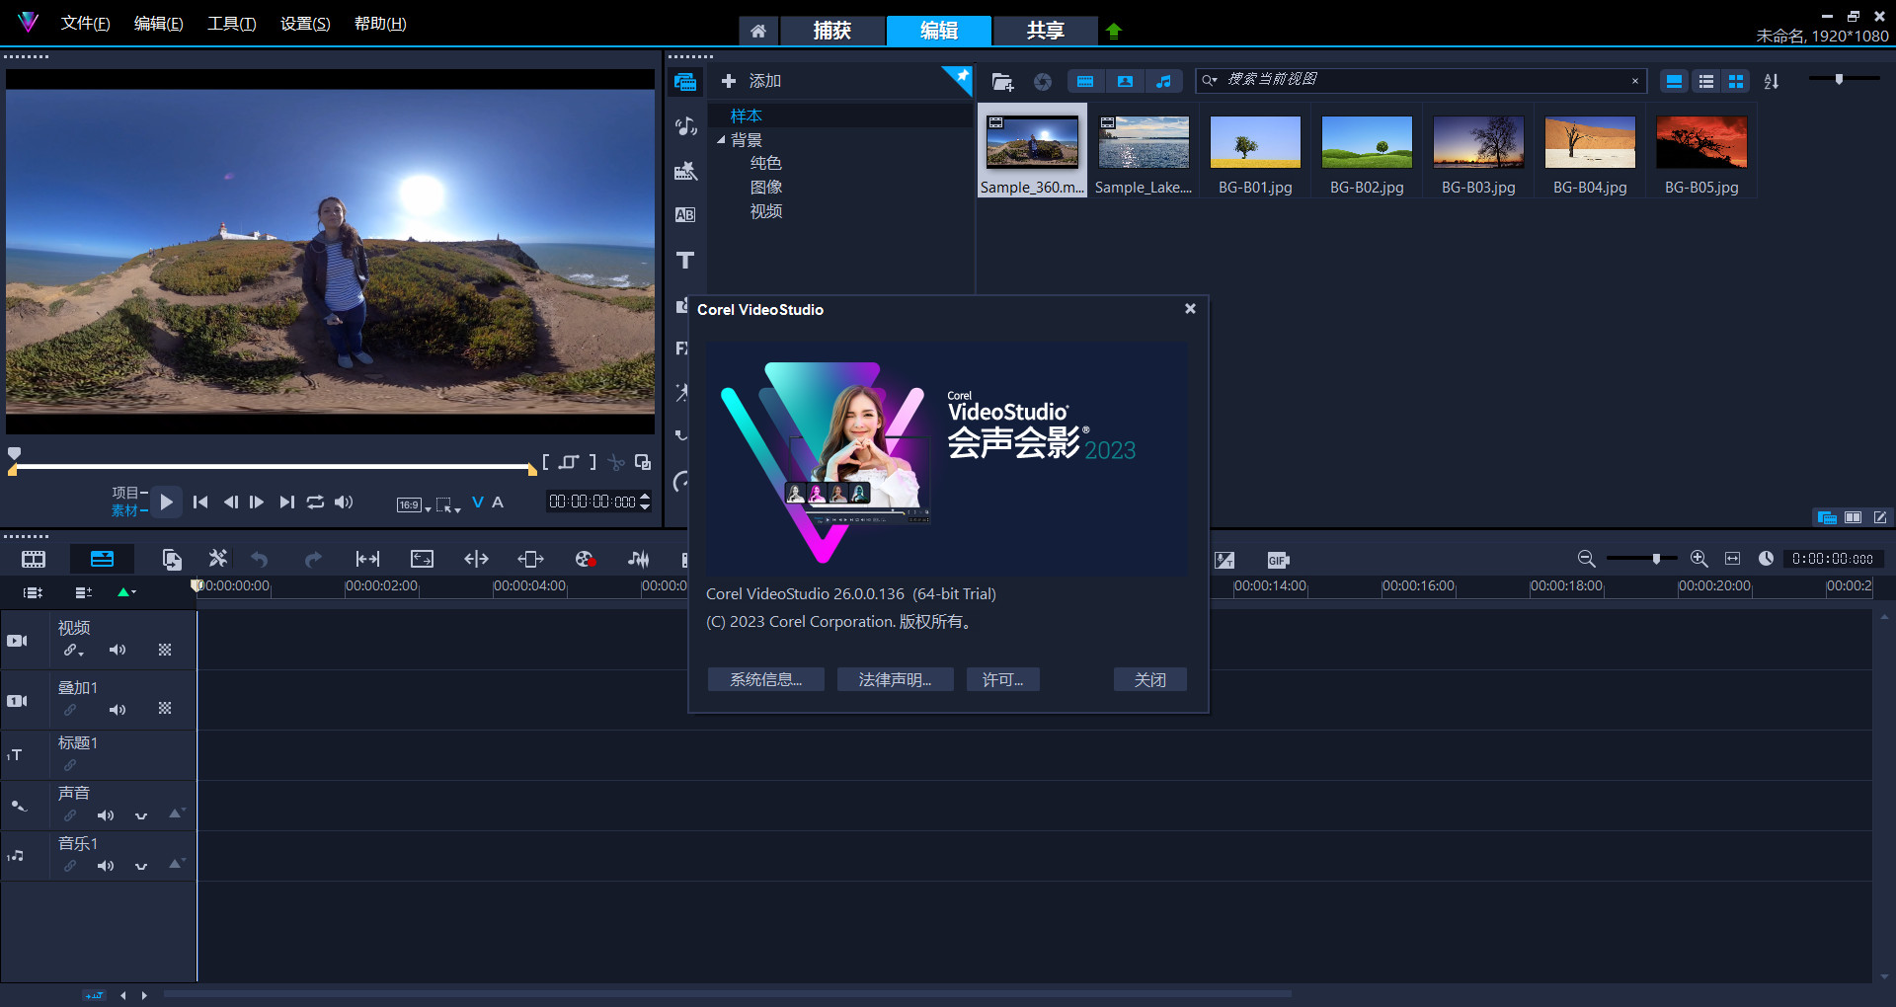Zoom in the timeline with the plus magnifier
Image resolution: width=1896 pixels, height=1007 pixels.
point(1698,559)
